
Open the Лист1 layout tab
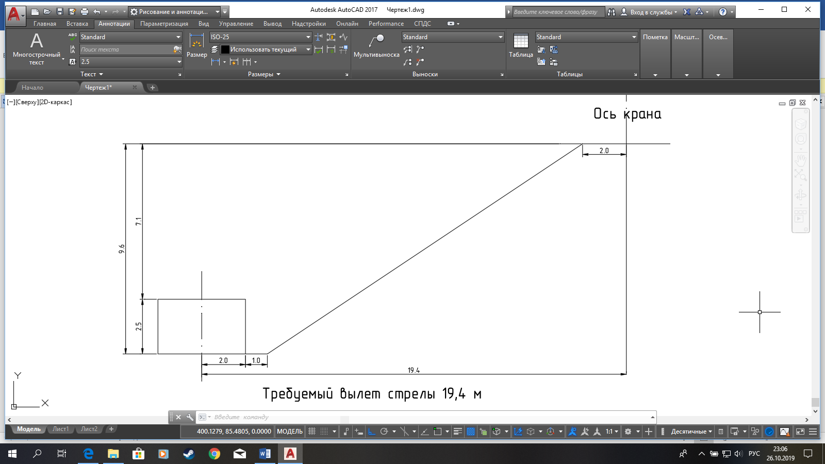point(60,429)
